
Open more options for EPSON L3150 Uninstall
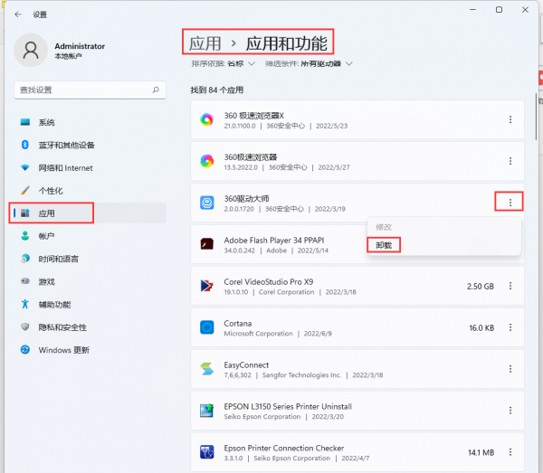click(x=510, y=411)
